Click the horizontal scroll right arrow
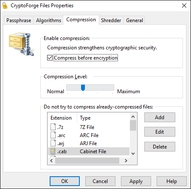 pos(126,160)
